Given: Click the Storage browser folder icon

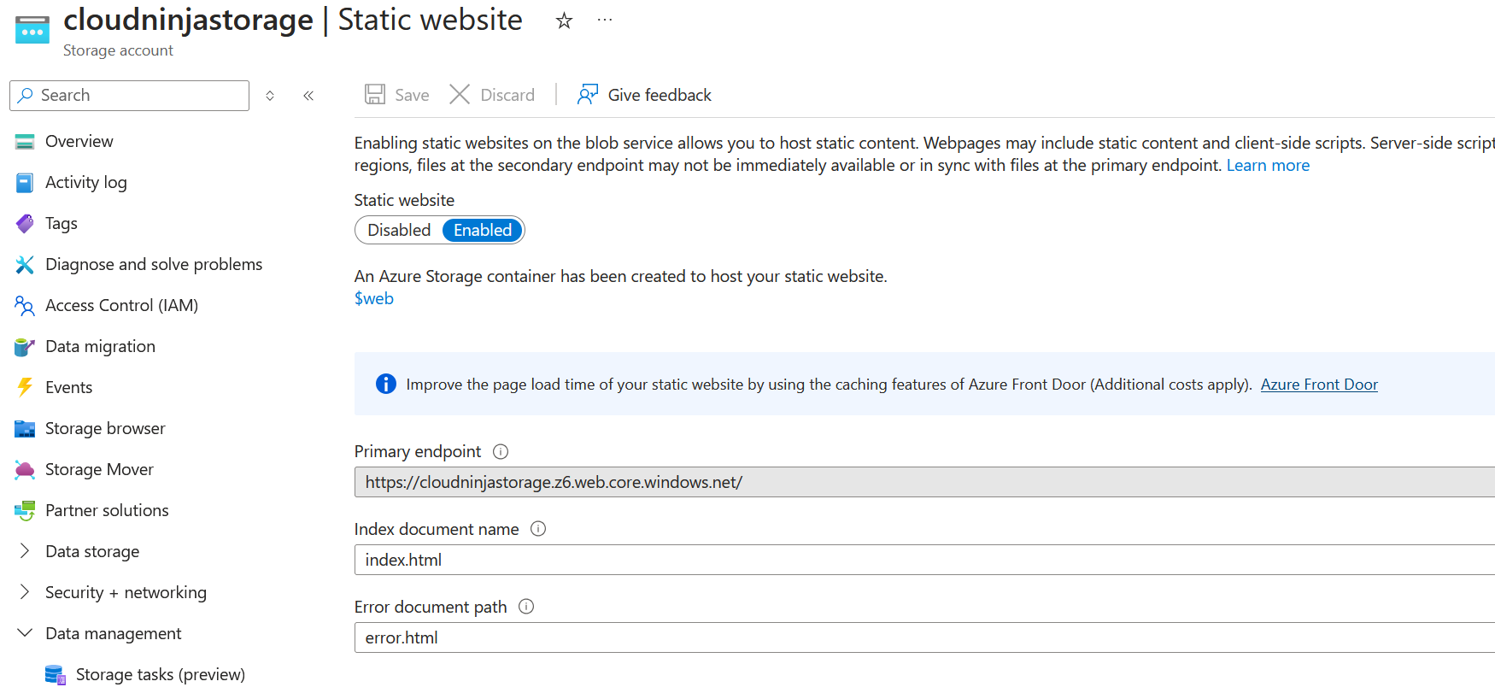Looking at the screenshot, I should (25, 429).
